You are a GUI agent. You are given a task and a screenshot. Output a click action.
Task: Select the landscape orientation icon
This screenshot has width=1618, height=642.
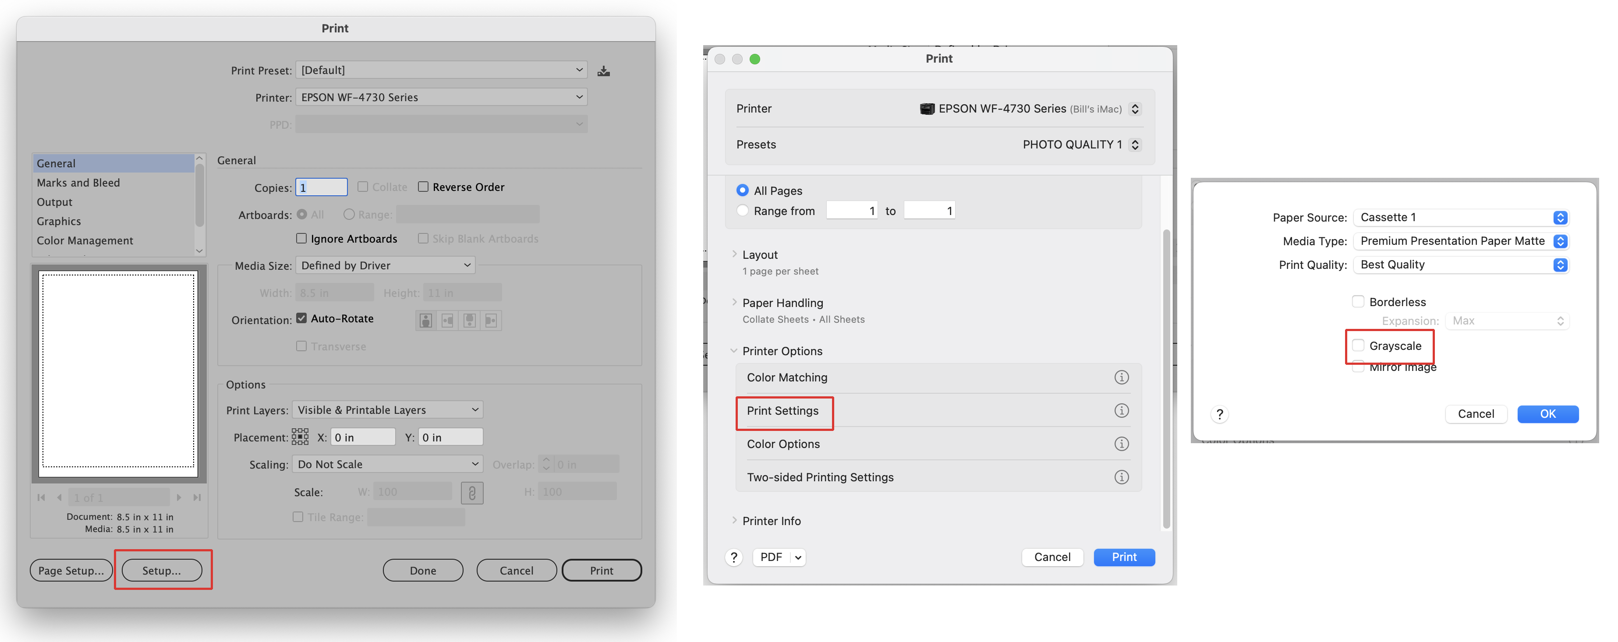tap(447, 320)
